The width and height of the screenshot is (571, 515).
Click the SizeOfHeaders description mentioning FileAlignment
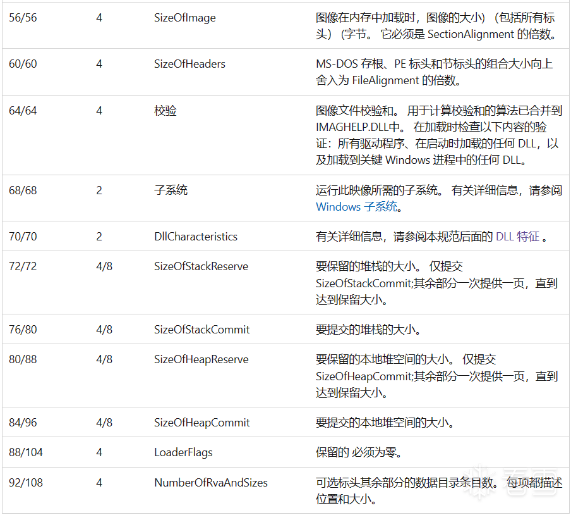[x=434, y=72]
